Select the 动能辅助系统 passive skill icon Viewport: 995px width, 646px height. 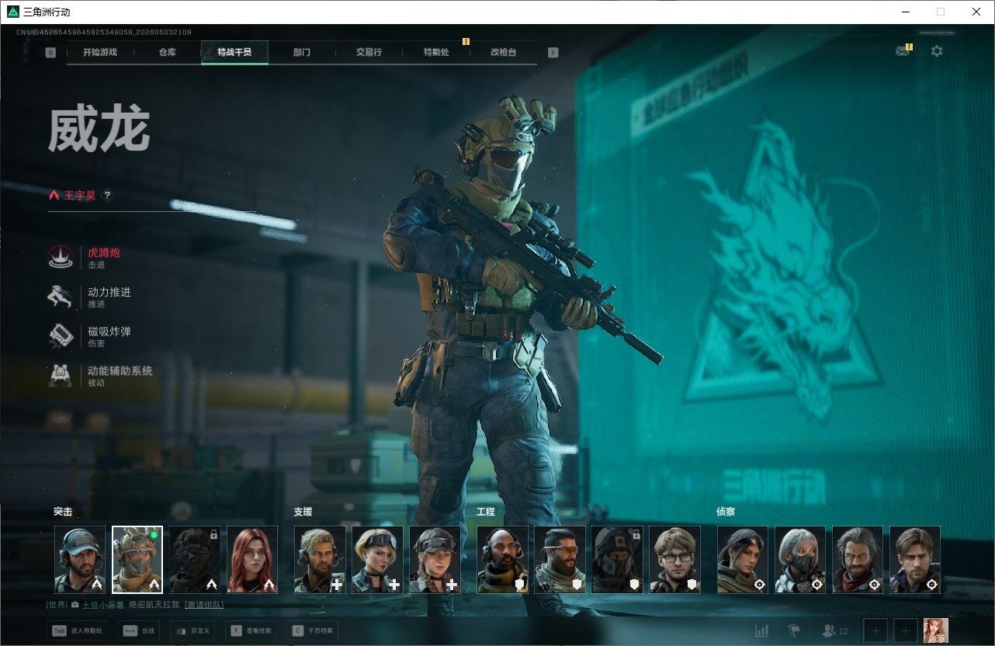coord(61,376)
